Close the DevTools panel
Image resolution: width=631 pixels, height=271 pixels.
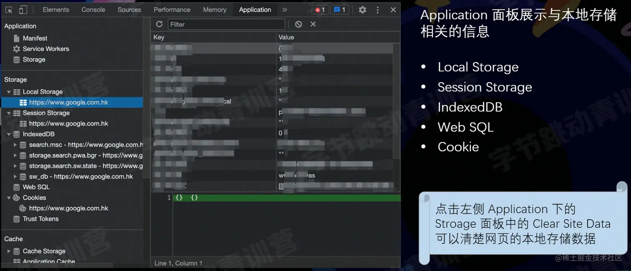[x=393, y=10]
